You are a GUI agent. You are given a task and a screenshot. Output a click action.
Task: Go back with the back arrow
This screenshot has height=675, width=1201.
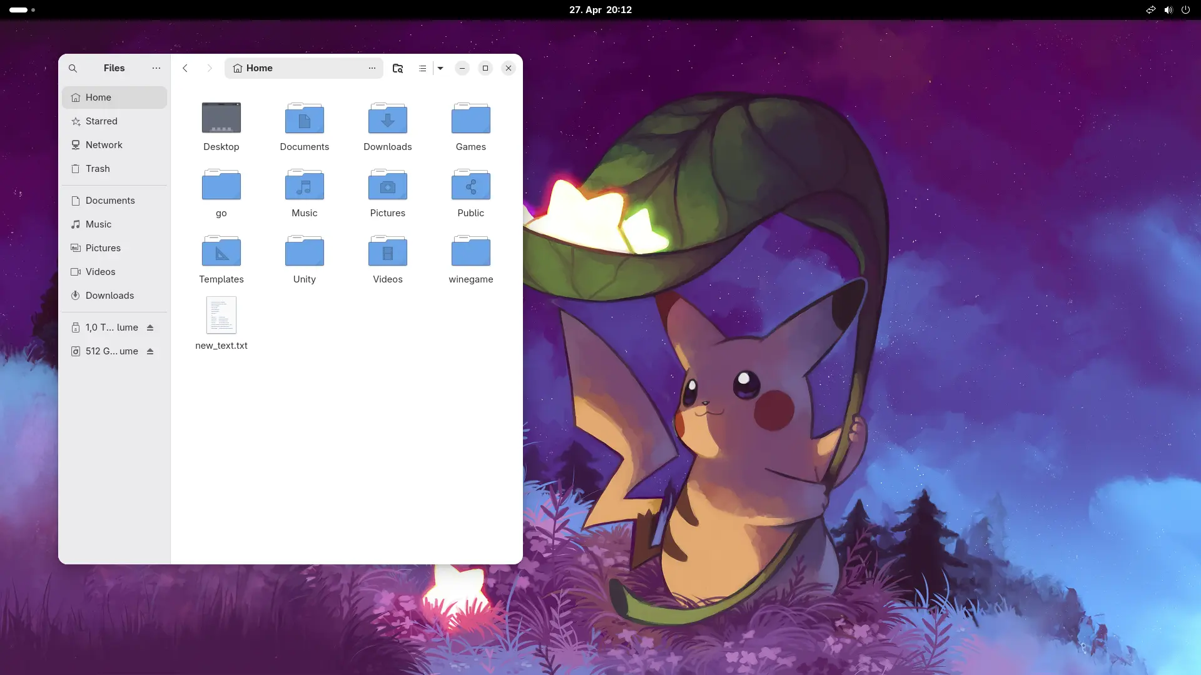[185, 68]
